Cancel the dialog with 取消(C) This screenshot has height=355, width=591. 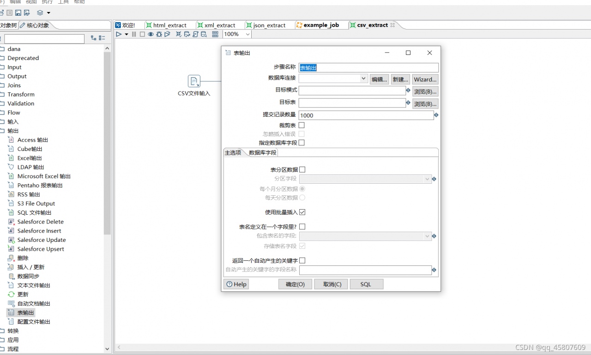331,284
